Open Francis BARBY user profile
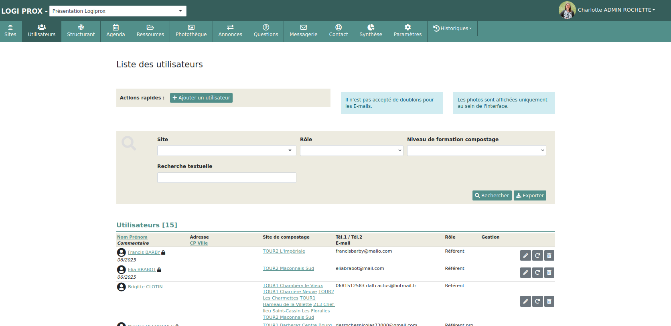The width and height of the screenshot is (671, 326). [144, 253]
